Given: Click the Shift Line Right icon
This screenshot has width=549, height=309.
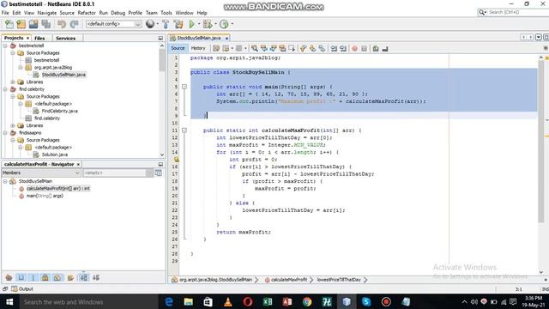Looking at the screenshot, I should tap(343, 48).
